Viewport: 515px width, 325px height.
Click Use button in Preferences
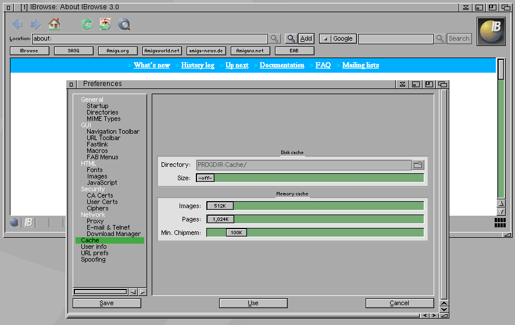pyautogui.click(x=253, y=303)
